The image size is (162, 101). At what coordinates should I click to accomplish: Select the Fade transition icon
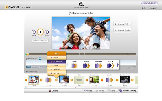pos(75,66)
